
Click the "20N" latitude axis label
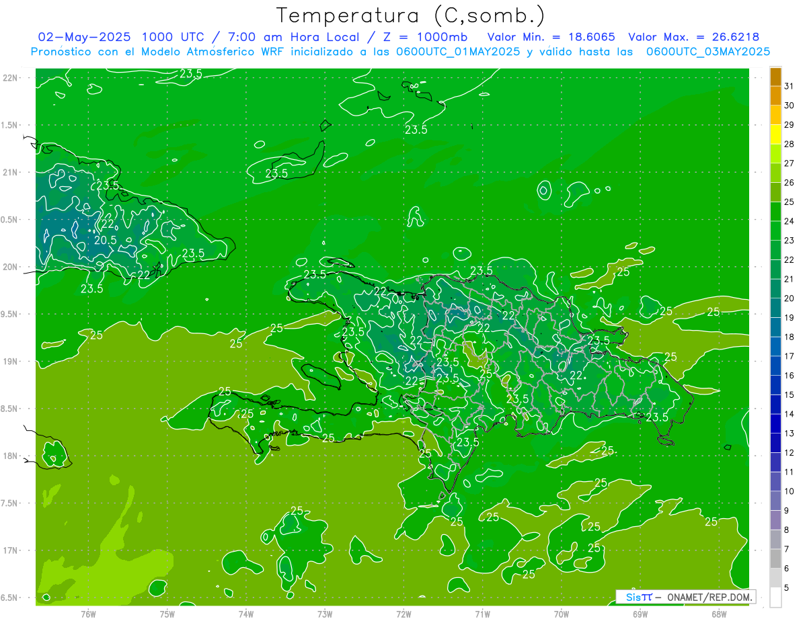coord(11,267)
